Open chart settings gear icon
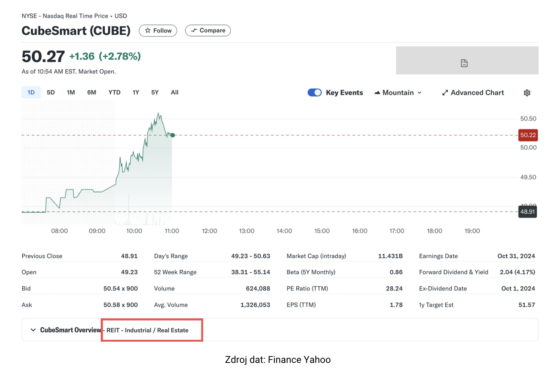559x375 pixels. coord(527,93)
